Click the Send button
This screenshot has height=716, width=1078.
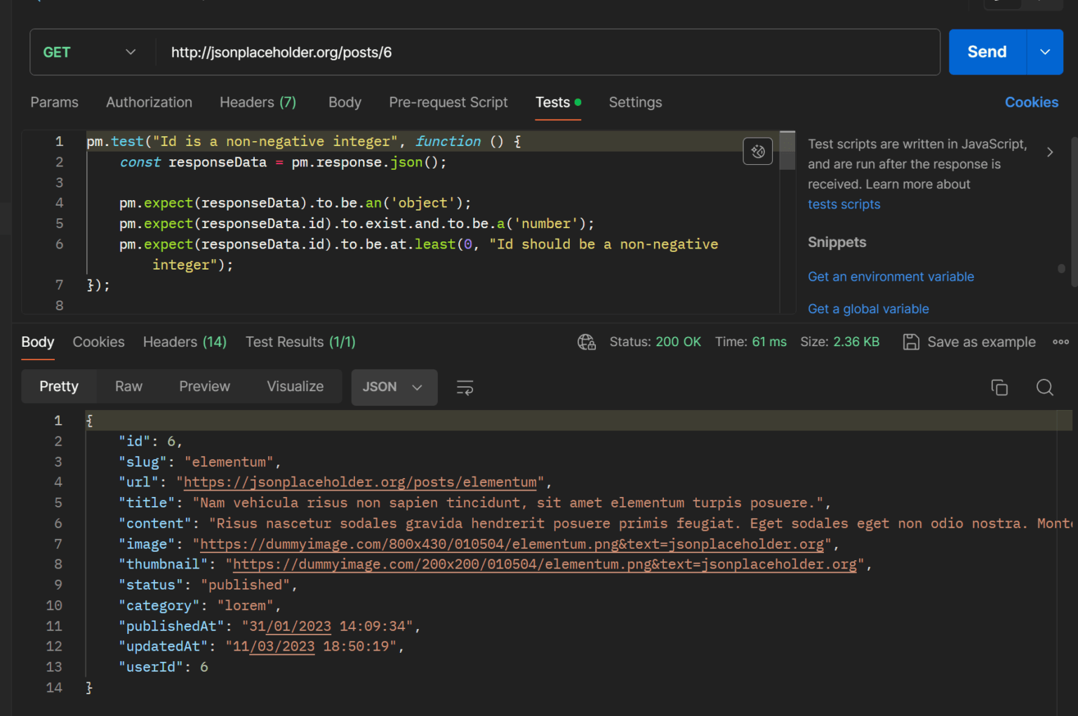[x=986, y=52]
